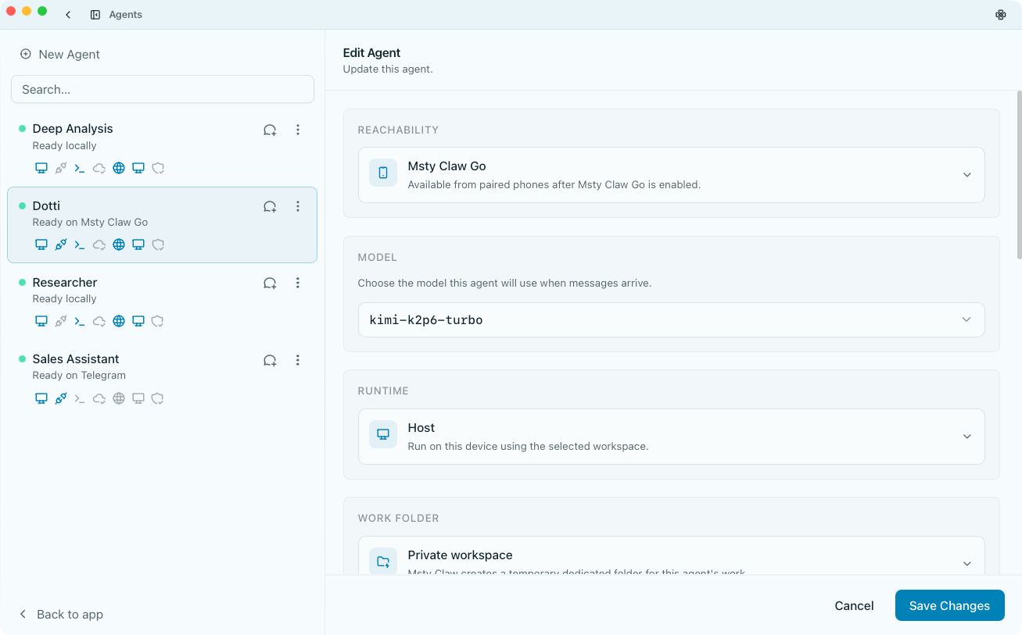Click the terminal icon under Sales Assistant

(80, 398)
